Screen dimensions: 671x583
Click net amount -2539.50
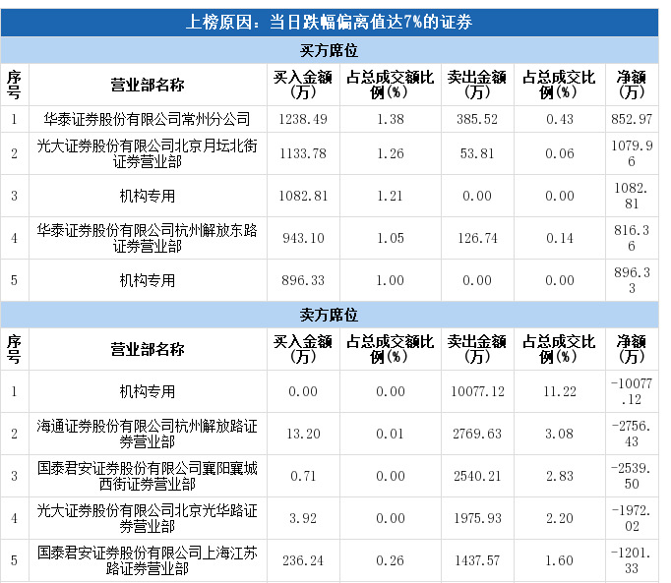(632, 476)
